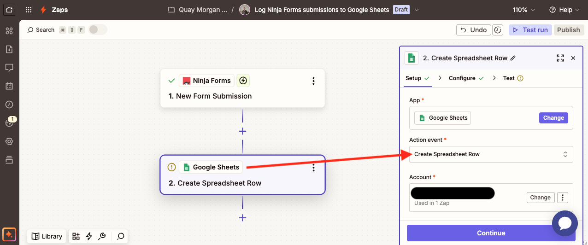Click the Draft status badge

(401, 10)
